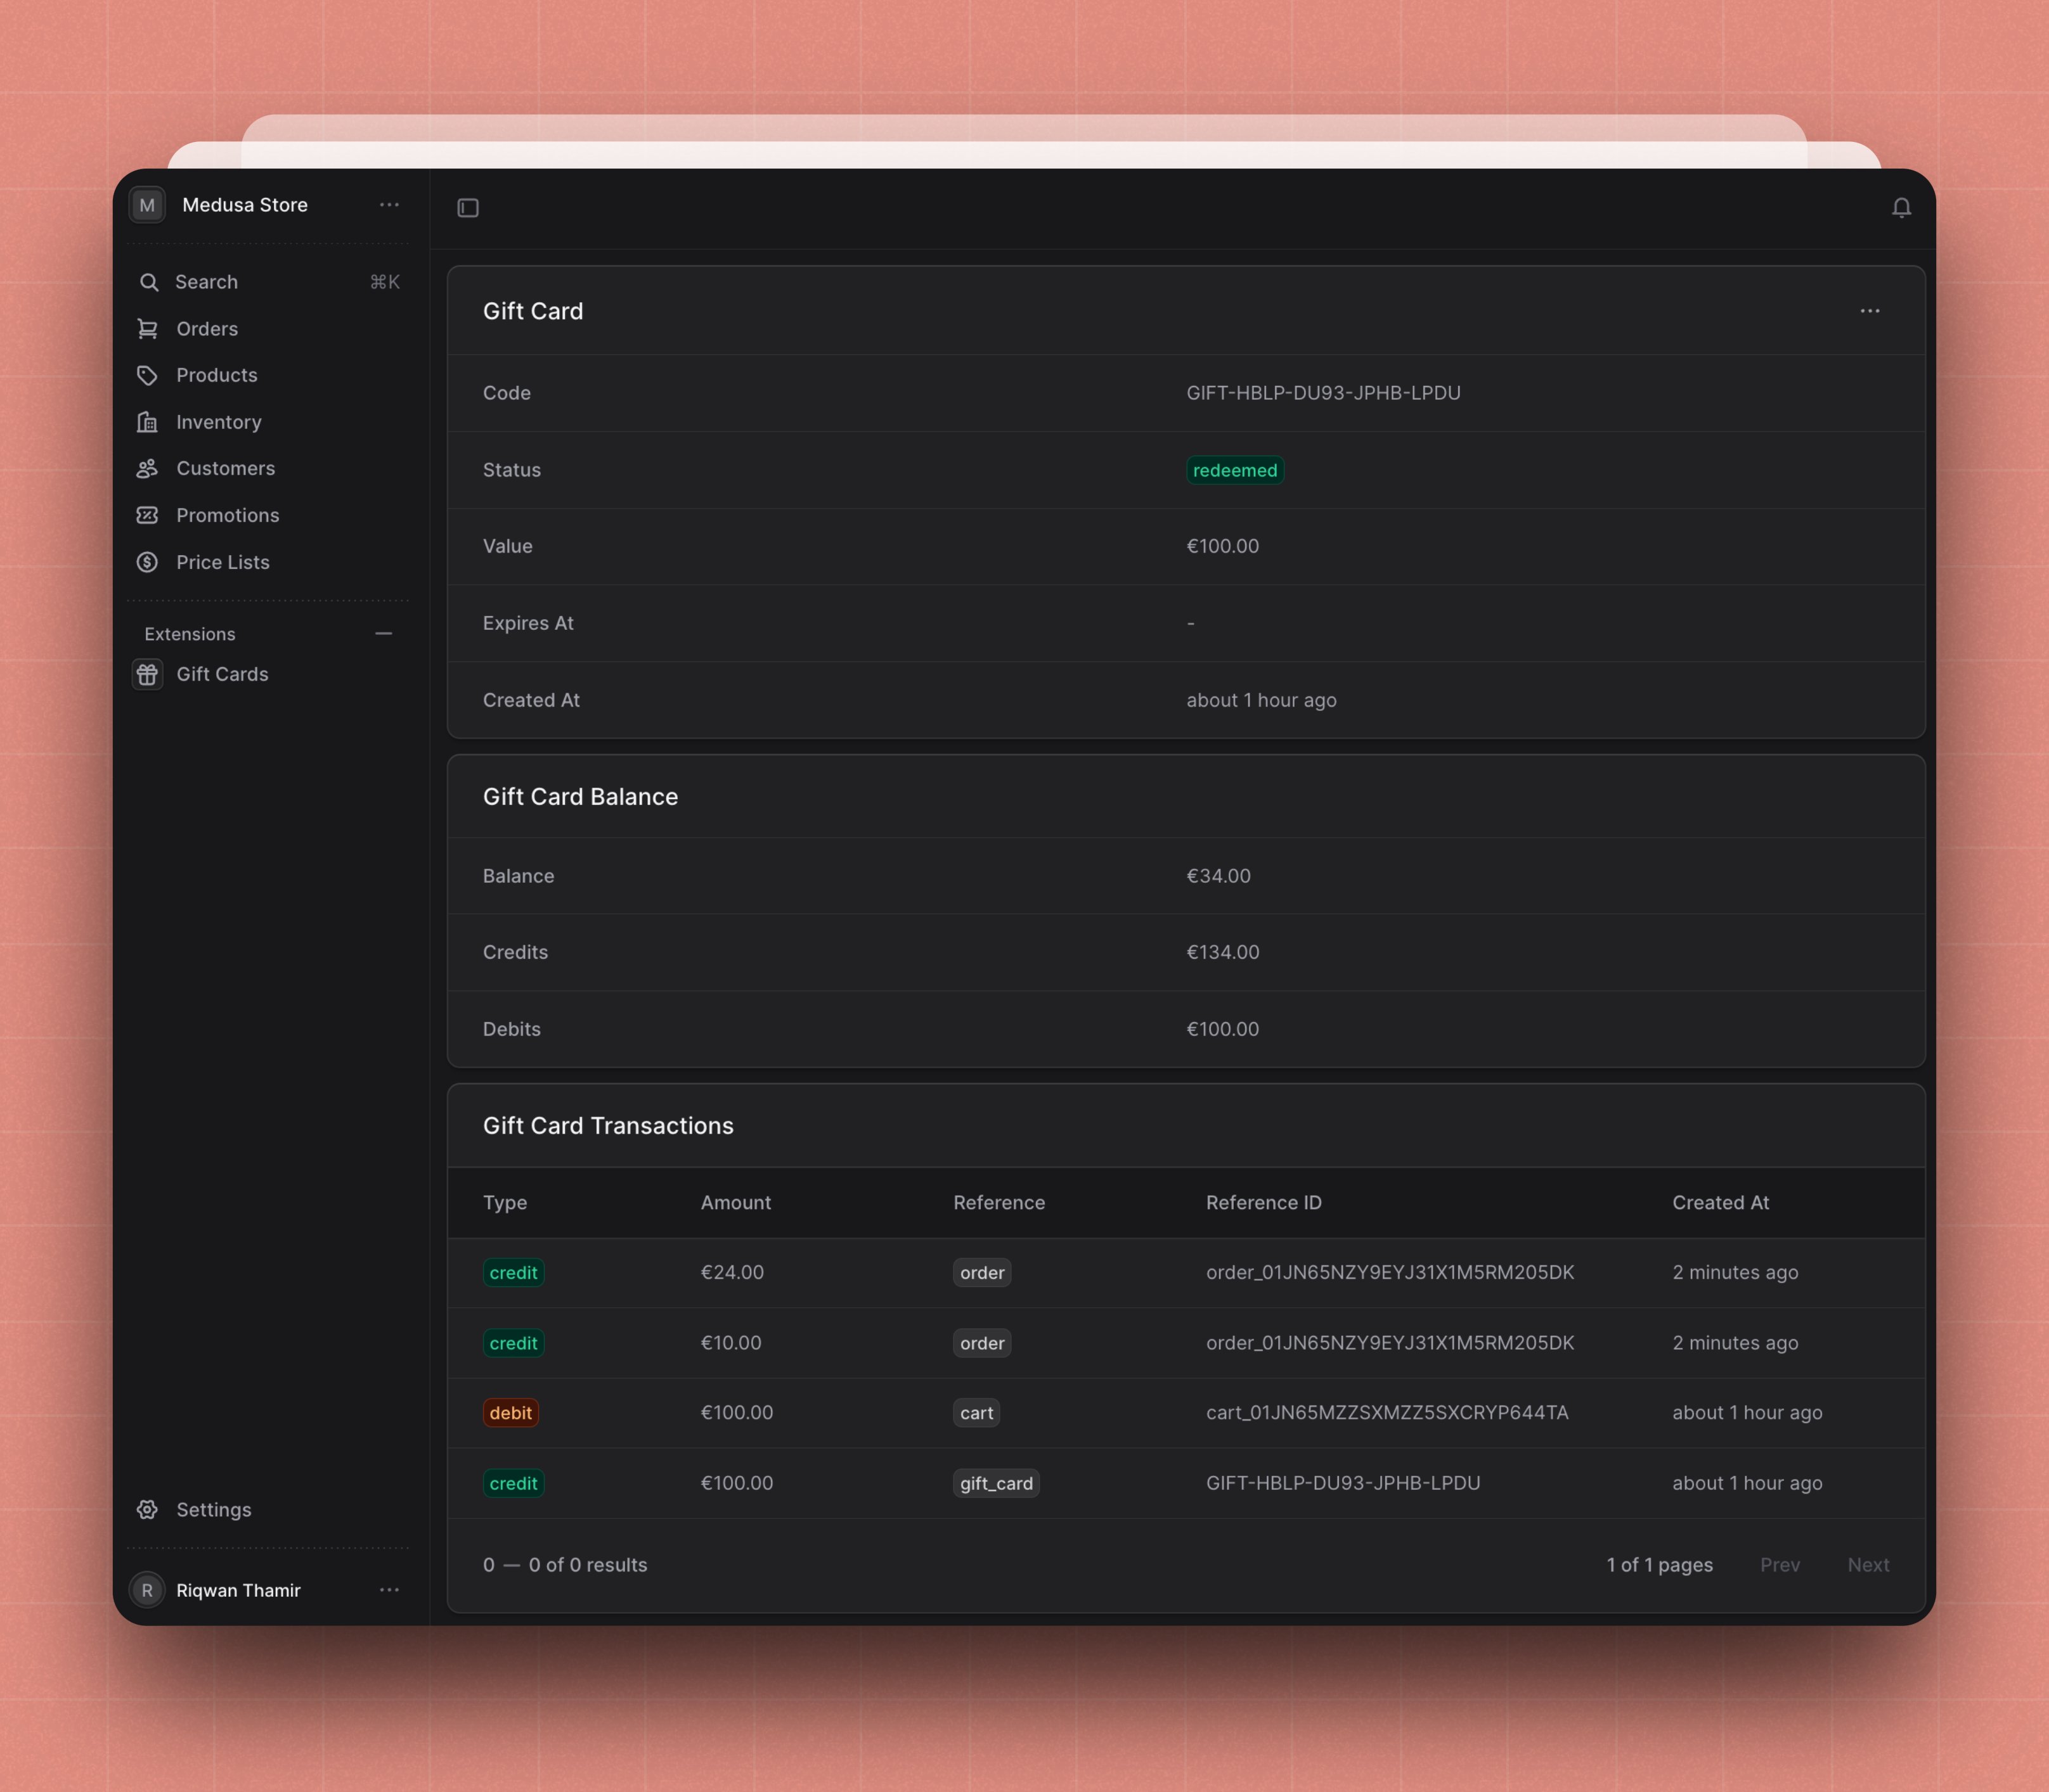The height and width of the screenshot is (1792, 2049).
Task: Go to Customers page
Action: pos(268,468)
